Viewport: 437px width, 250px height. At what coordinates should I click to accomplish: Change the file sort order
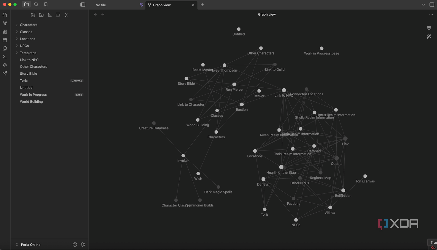point(50,15)
